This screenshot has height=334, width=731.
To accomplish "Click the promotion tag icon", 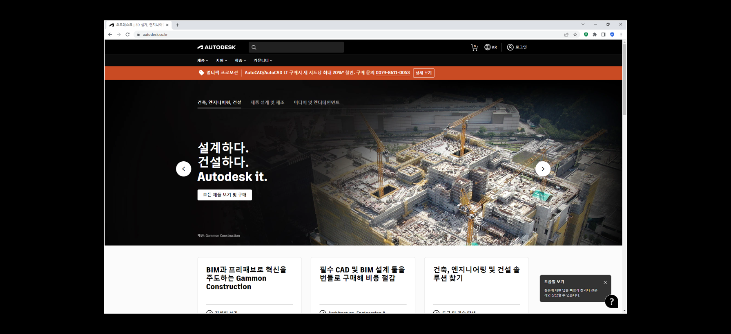I will [x=201, y=73].
